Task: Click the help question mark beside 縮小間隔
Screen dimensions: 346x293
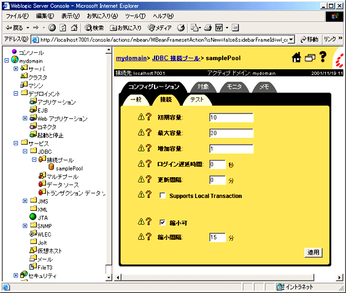Action: (x=148, y=237)
